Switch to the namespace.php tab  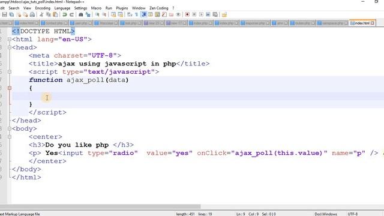coord(332,23)
